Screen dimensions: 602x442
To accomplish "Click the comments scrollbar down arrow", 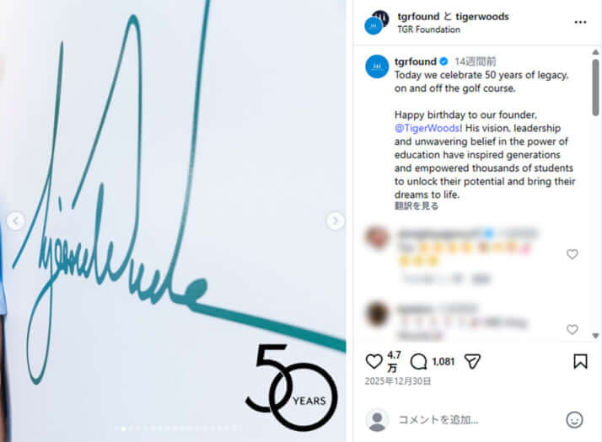I will [595, 335].
